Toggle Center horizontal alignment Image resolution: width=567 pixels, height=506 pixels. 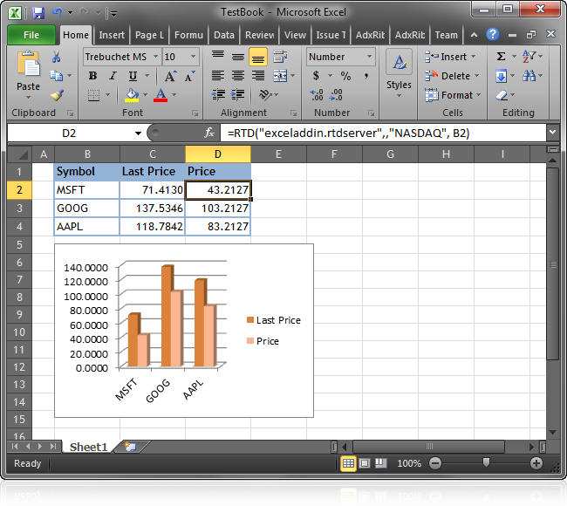point(237,76)
